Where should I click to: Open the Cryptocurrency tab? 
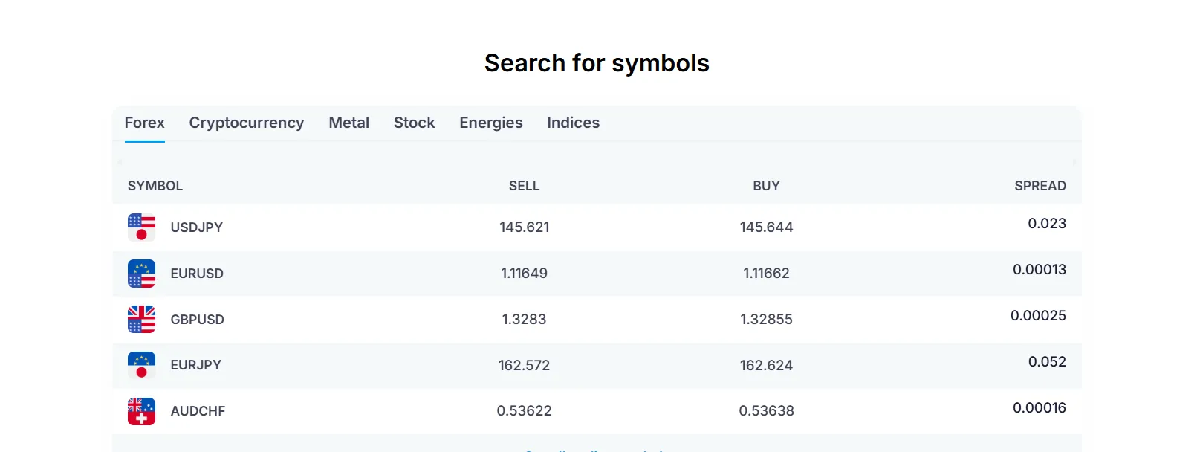coord(247,123)
